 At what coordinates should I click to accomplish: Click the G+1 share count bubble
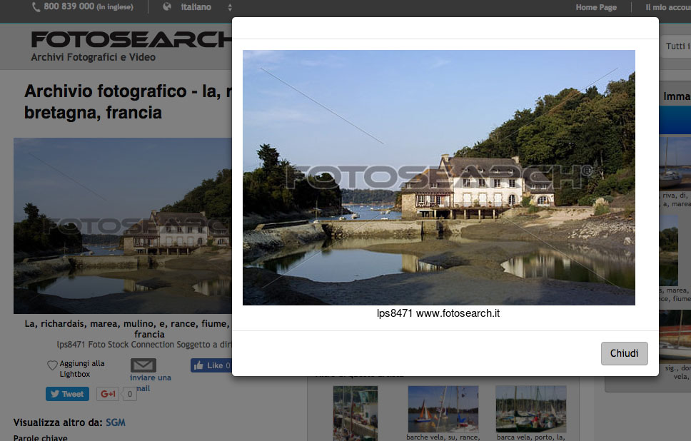click(x=129, y=394)
